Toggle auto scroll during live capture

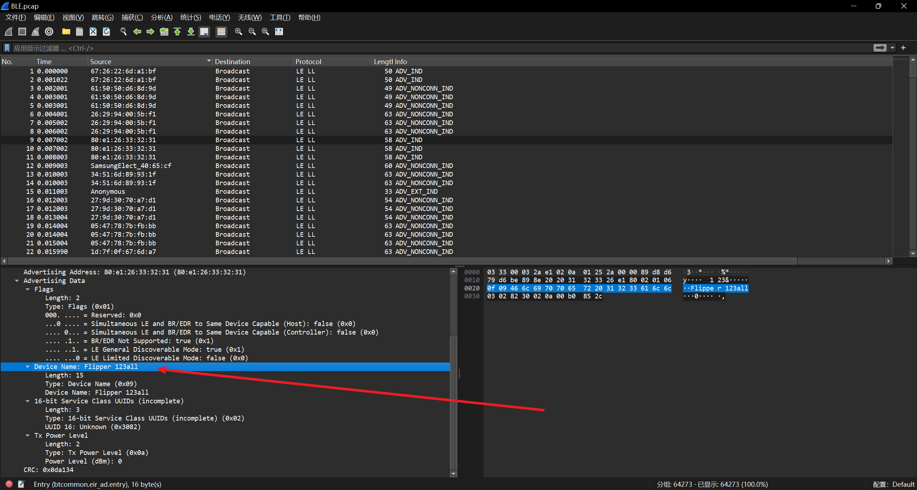pos(204,32)
